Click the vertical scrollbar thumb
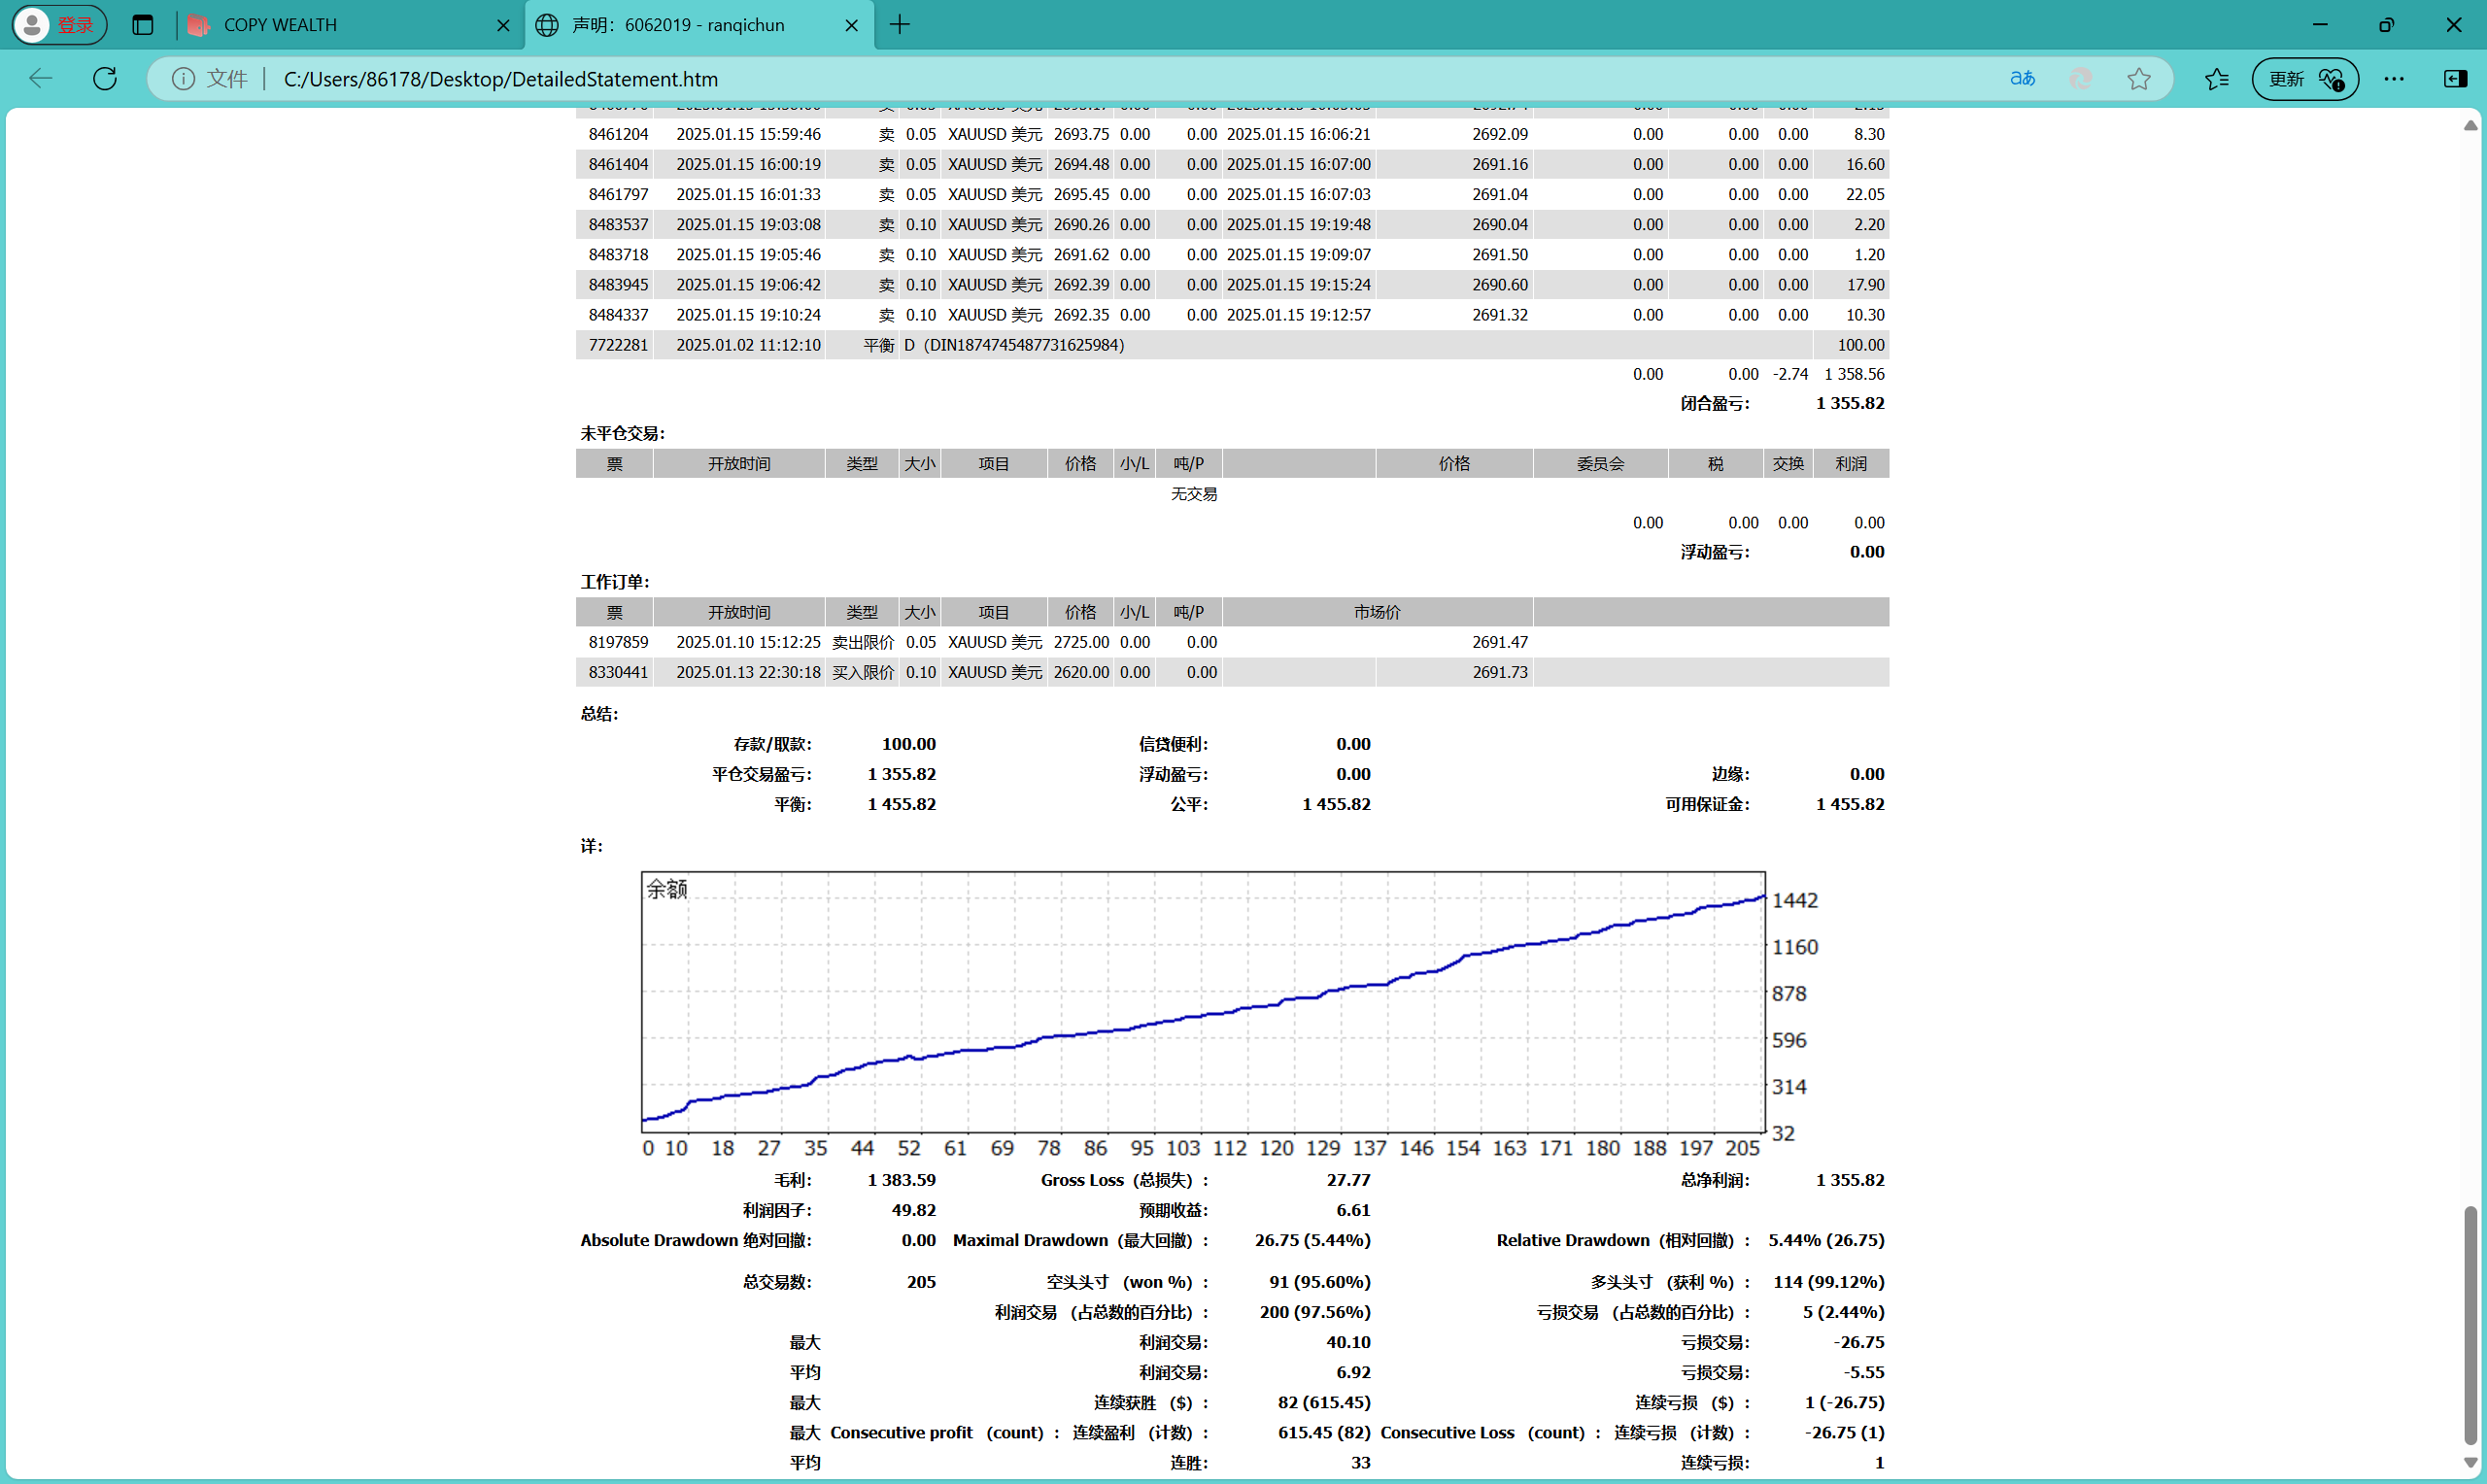The width and height of the screenshot is (2487, 1484). pos(2470,1326)
